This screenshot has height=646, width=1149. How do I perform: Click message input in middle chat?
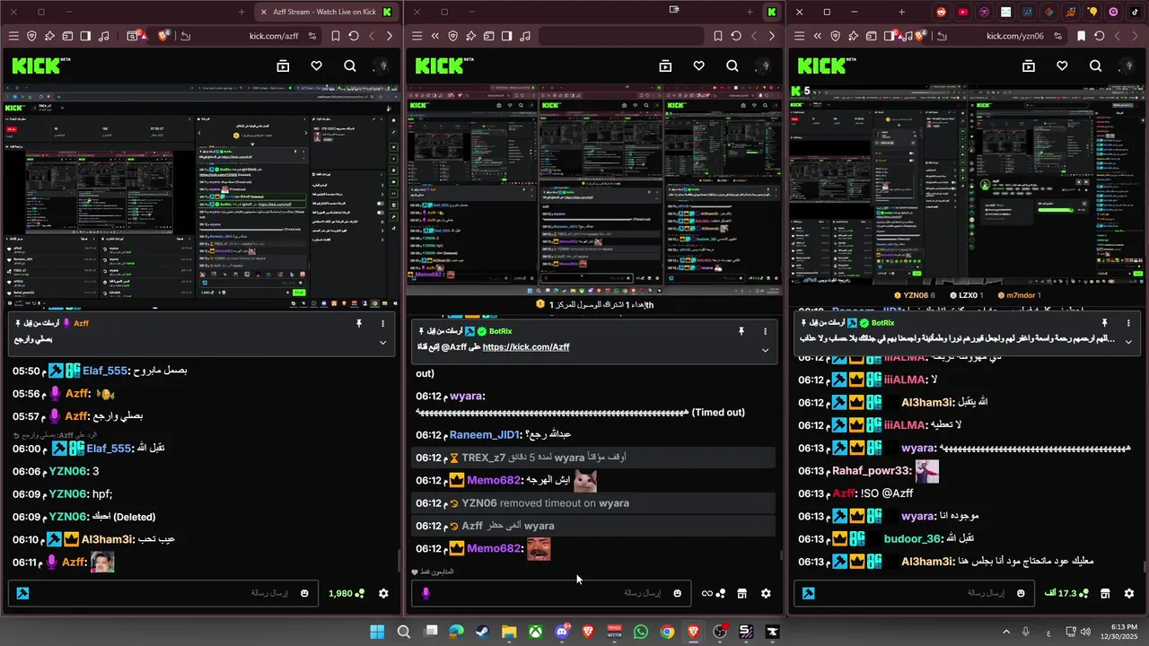pyautogui.click(x=552, y=593)
